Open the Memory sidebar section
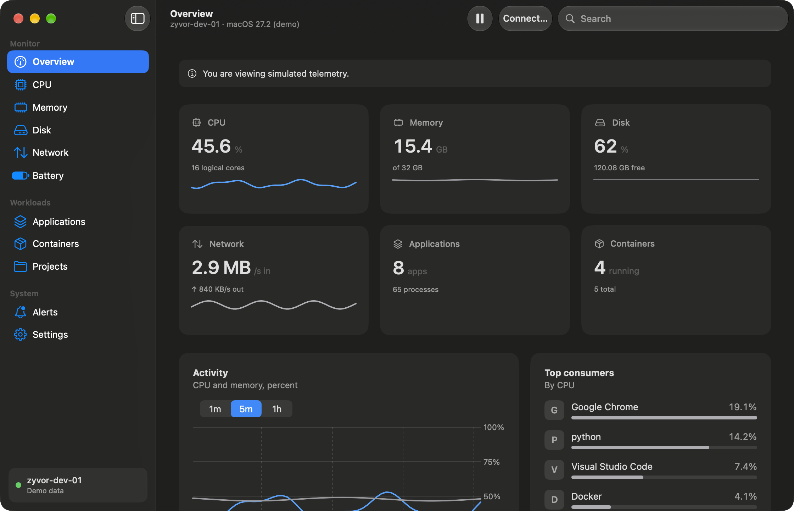 tap(78, 107)
